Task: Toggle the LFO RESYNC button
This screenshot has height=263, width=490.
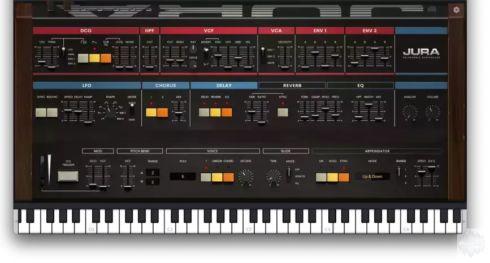Action: (52, 113)
